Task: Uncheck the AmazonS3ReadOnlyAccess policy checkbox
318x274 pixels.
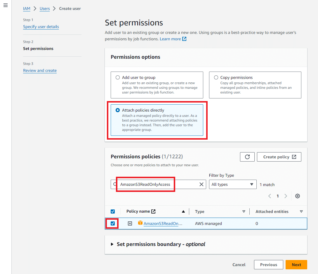Action: (x=113, y=223)
